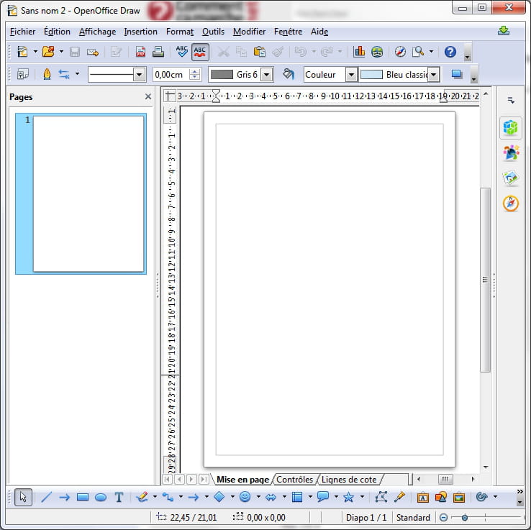The width and height of the screenshot is (531, 530).
Task: Open the Help question mark icon
Action: [x=450, y=52]
